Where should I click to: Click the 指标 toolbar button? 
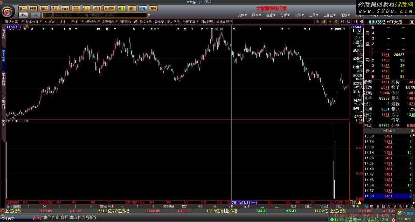coord(63,22)
